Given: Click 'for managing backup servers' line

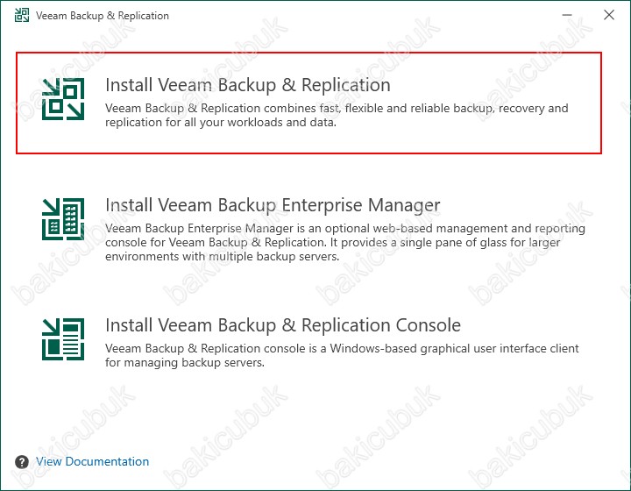Looking at the screenshot, I should click(185, 363).
